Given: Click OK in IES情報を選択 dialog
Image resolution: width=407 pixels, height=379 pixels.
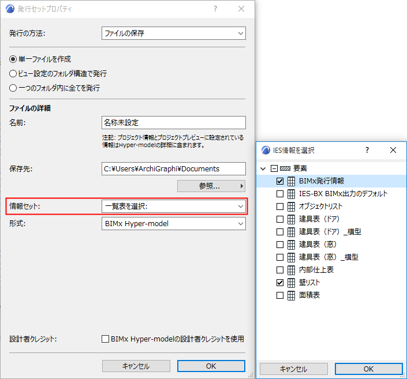Looking at the screenshot, I should coord(368,369).
